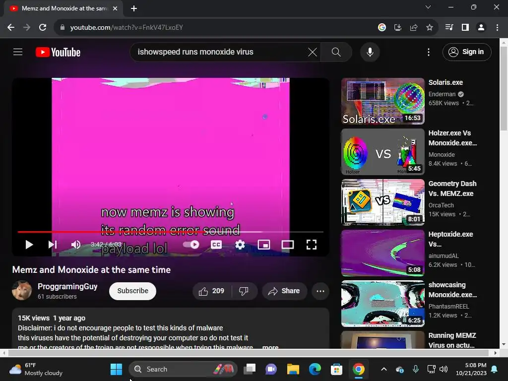Share this page from address bar
This screenshot has height=381, width=508.
pos(413,27)
